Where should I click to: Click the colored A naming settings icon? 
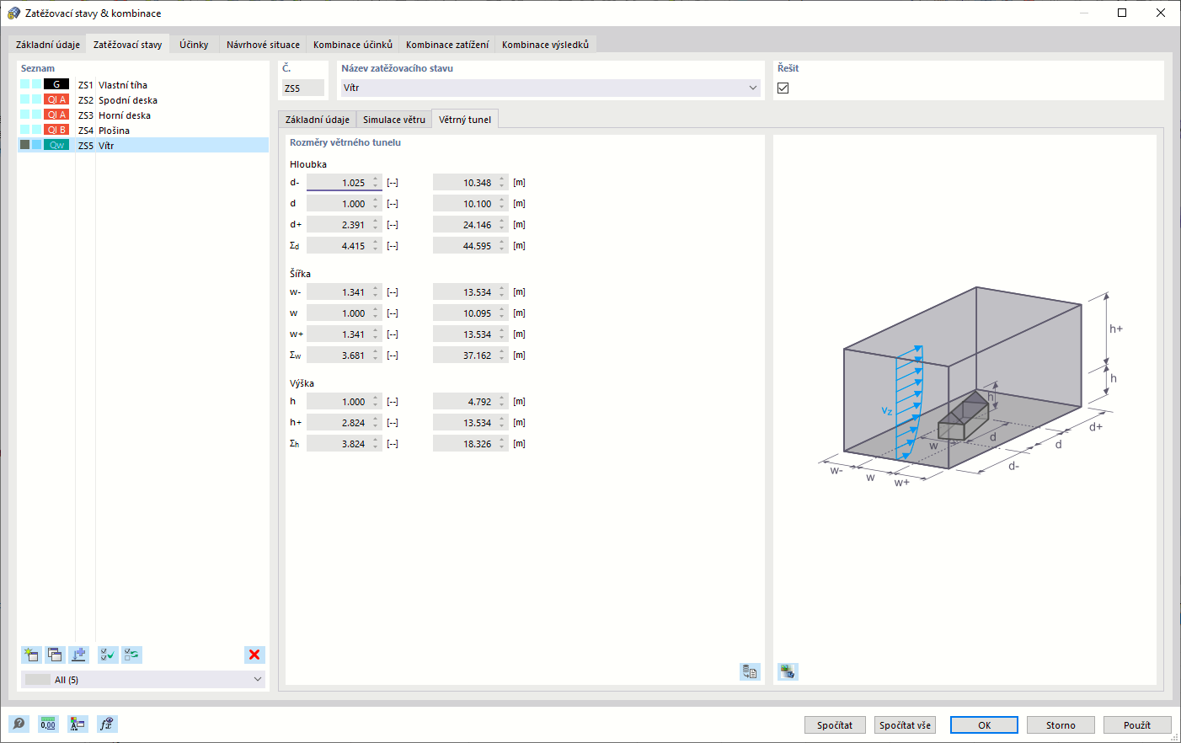[x=77, y=724]
